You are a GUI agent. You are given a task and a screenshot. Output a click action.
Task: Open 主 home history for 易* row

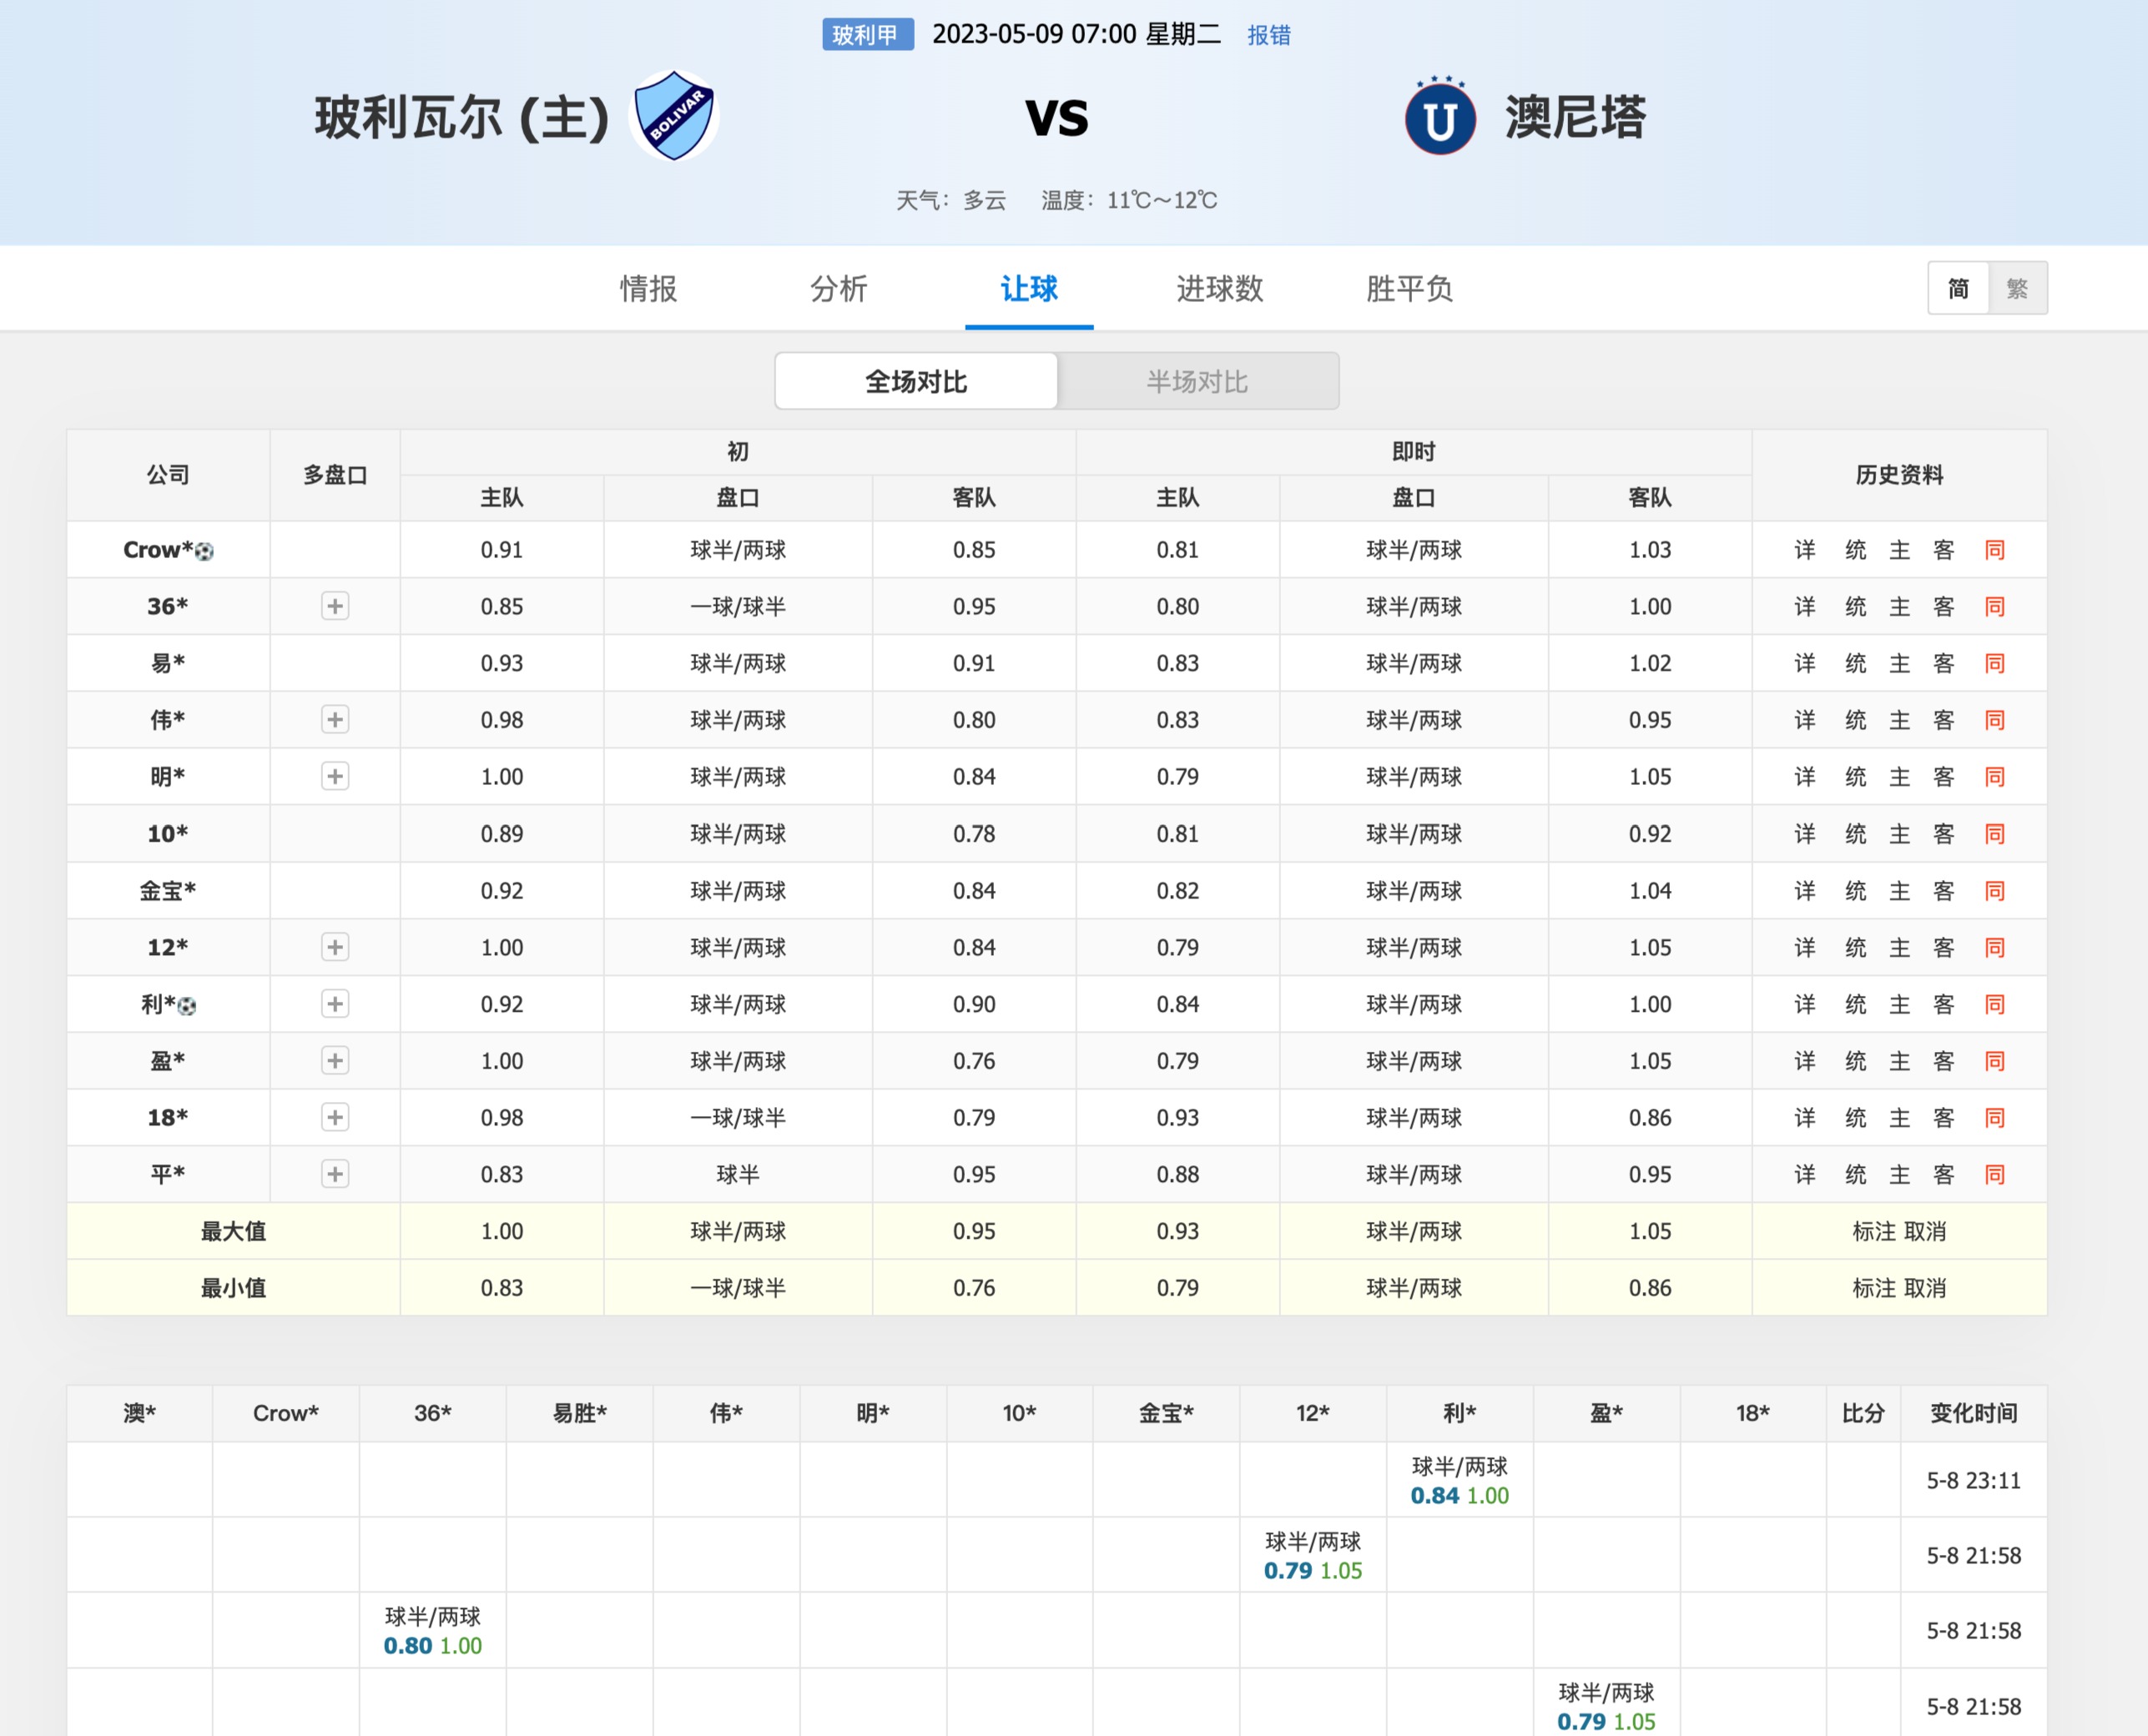point(1900,663)
